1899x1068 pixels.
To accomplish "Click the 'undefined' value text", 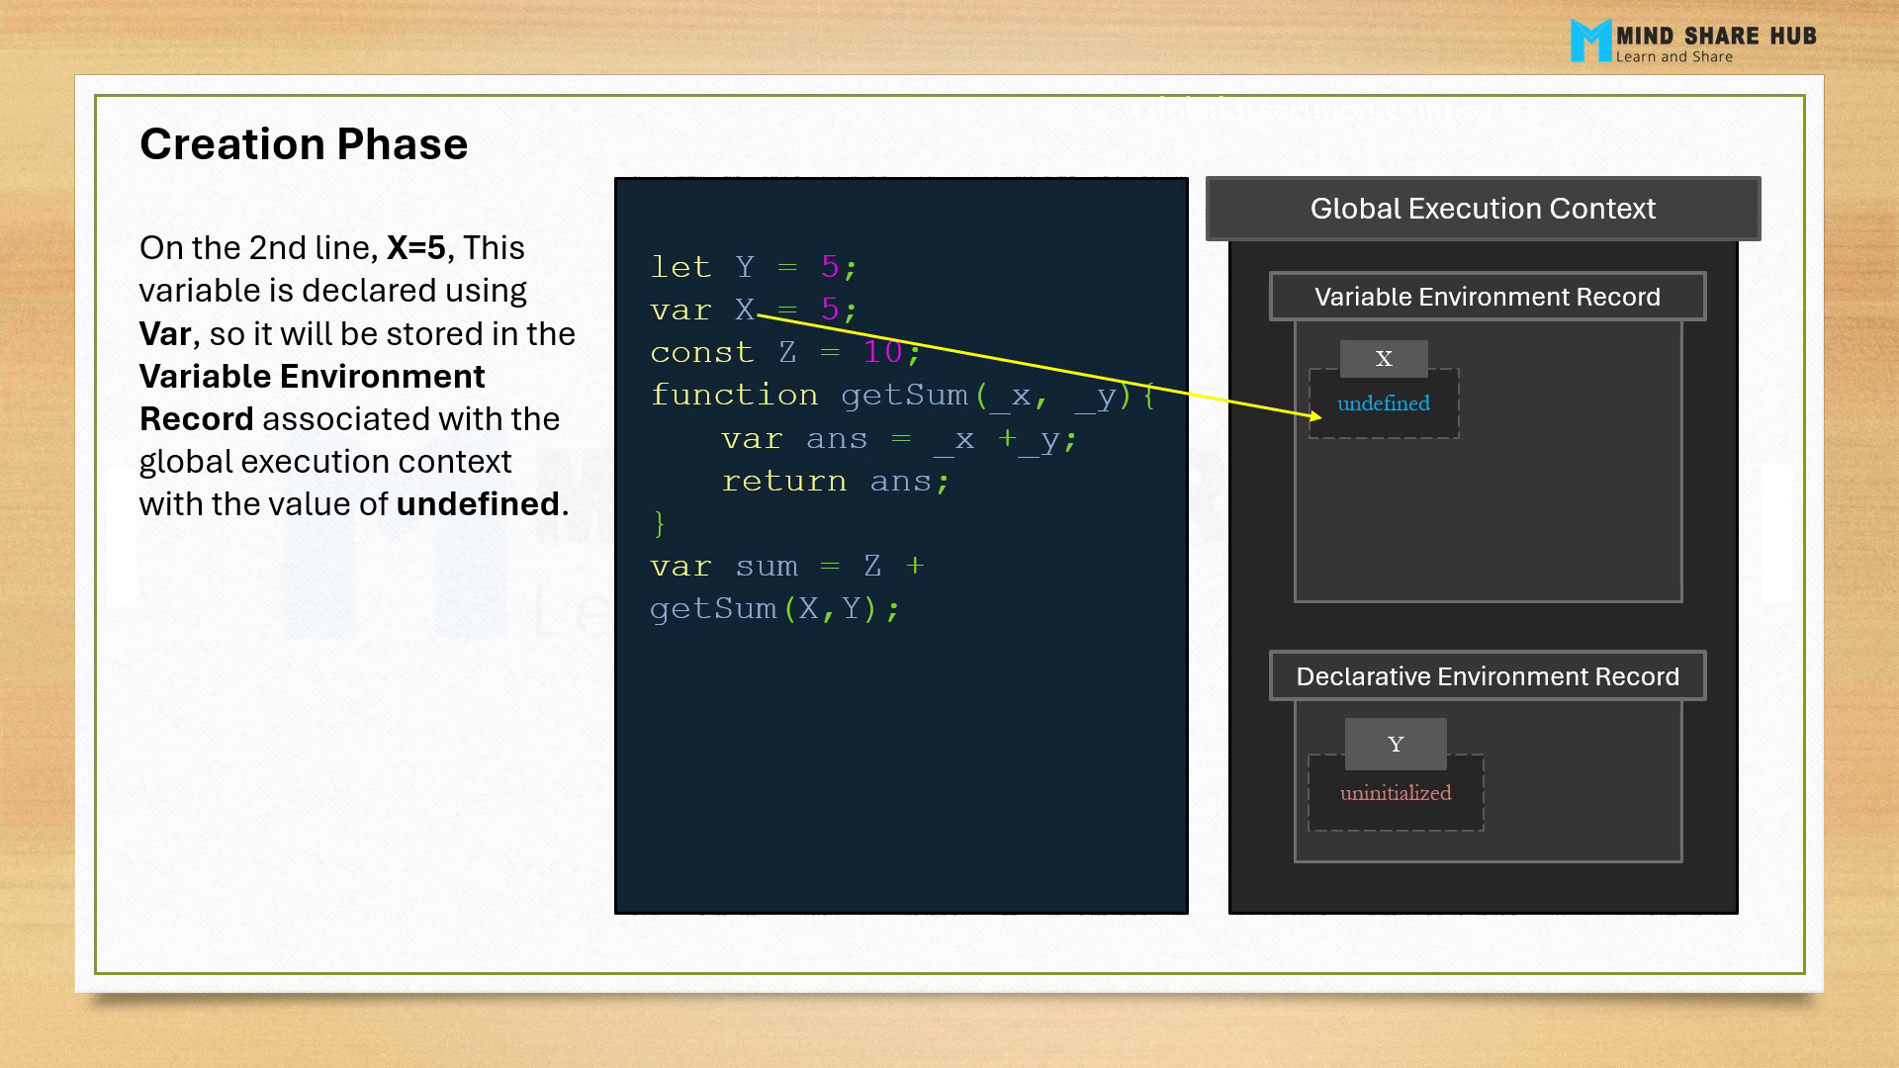I will coord(1384,403).
